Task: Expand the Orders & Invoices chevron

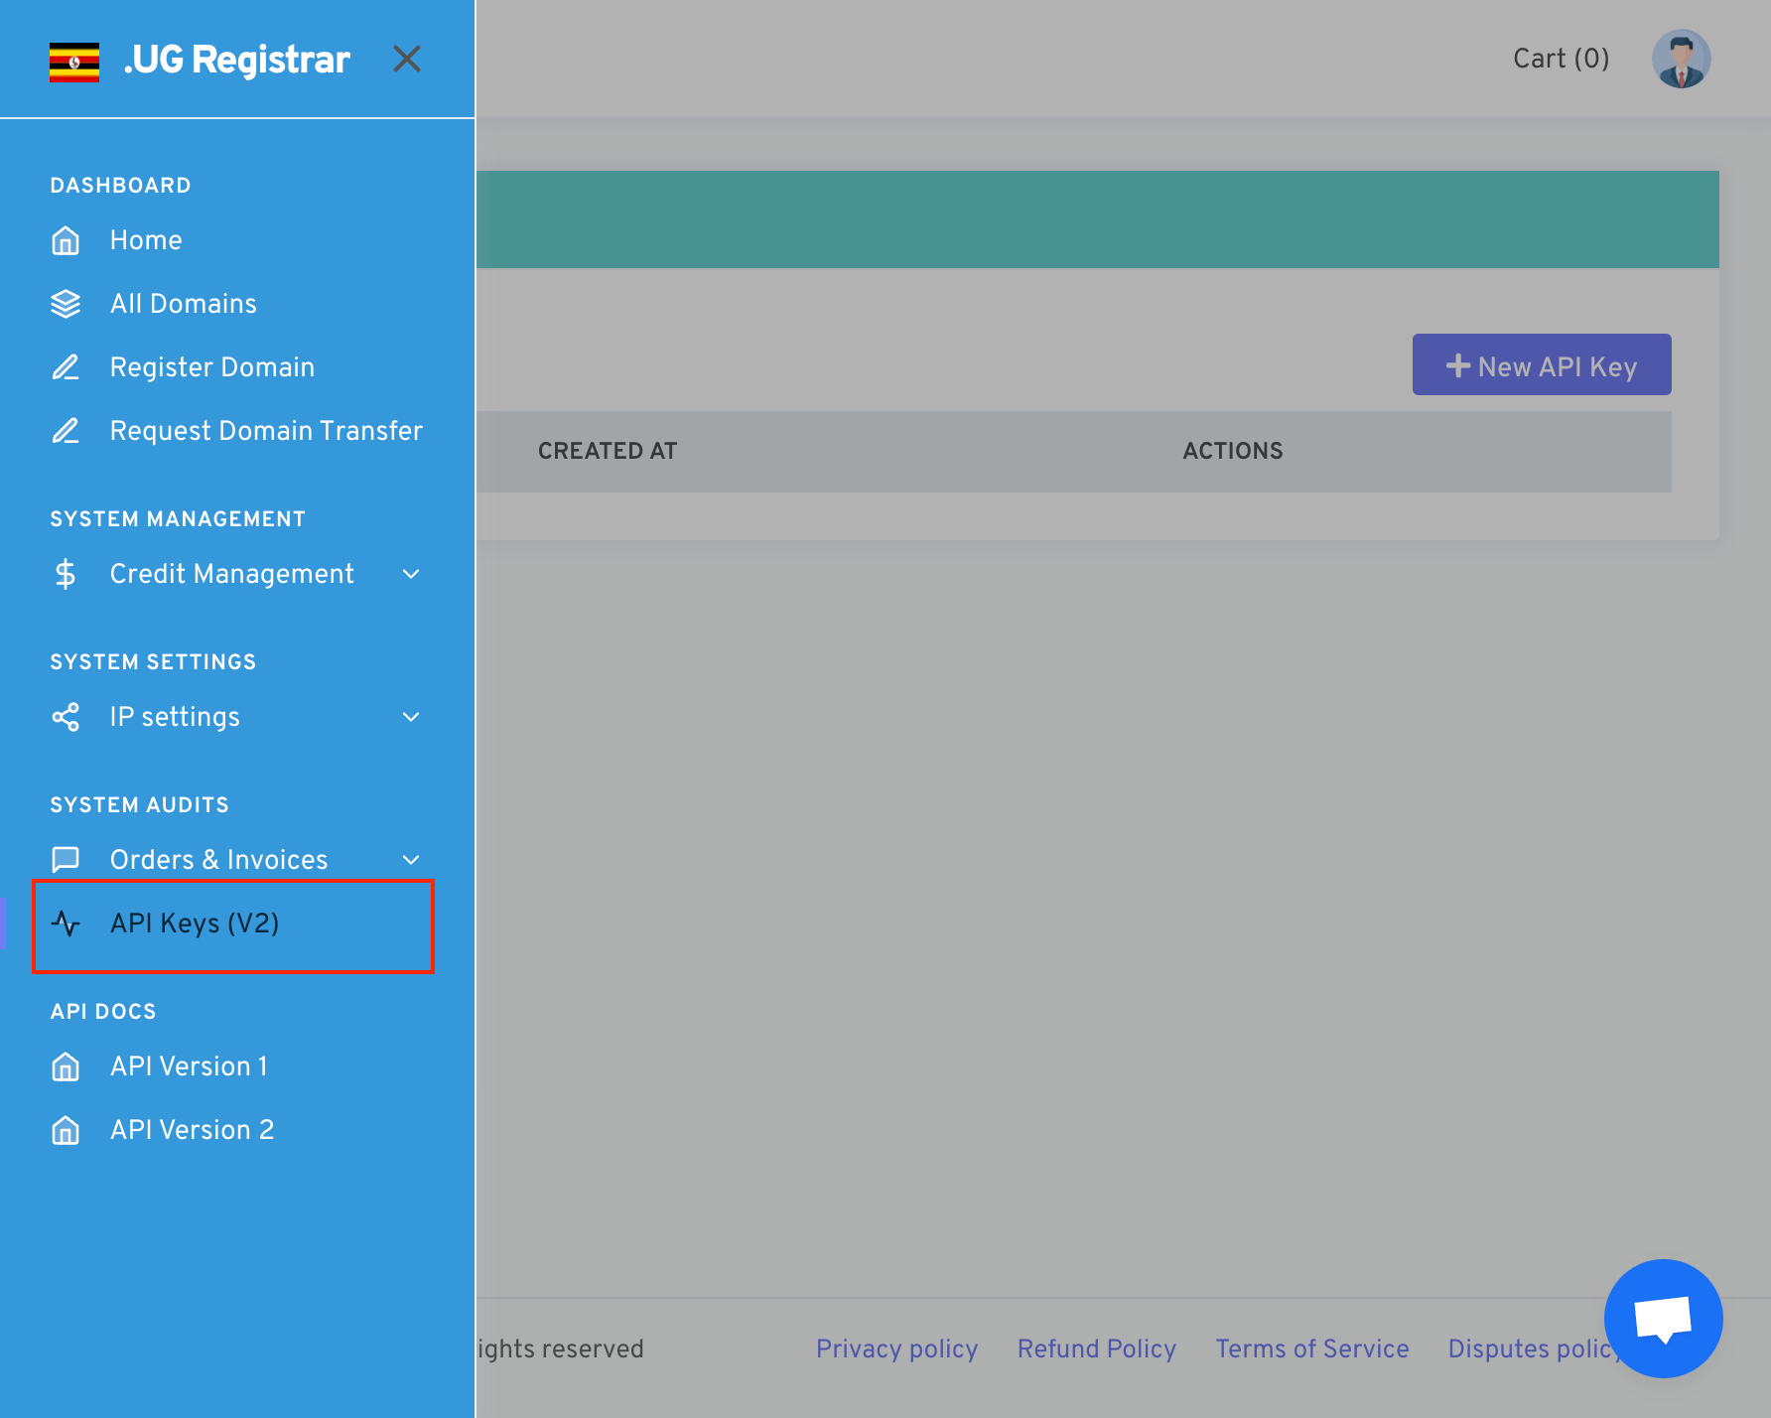Action: 411,860
